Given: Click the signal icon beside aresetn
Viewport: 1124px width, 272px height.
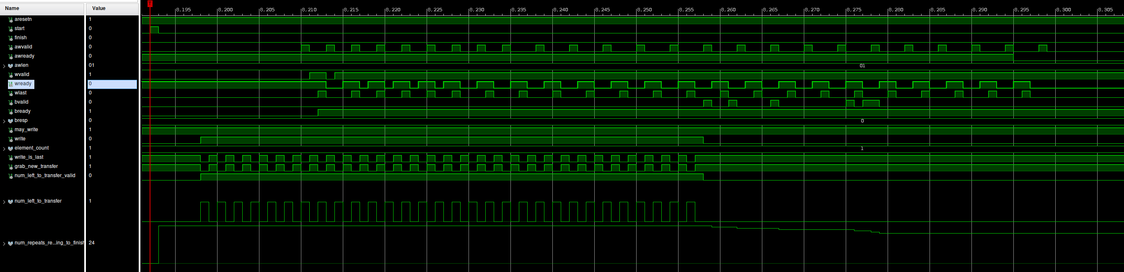Looking at the screenshot, I should tap(10, 20).
